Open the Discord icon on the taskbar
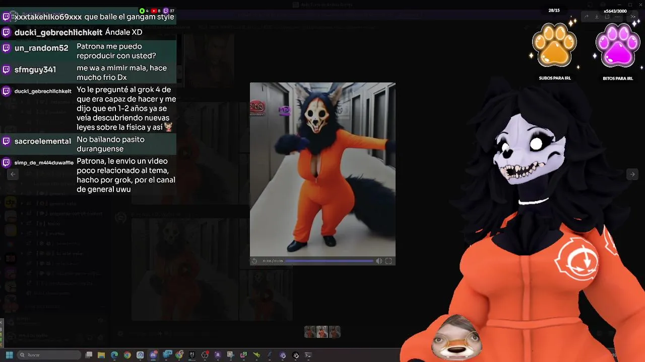The height and width of the screenshot is (362, 645). pyautogui.click(x=153, y=355)
